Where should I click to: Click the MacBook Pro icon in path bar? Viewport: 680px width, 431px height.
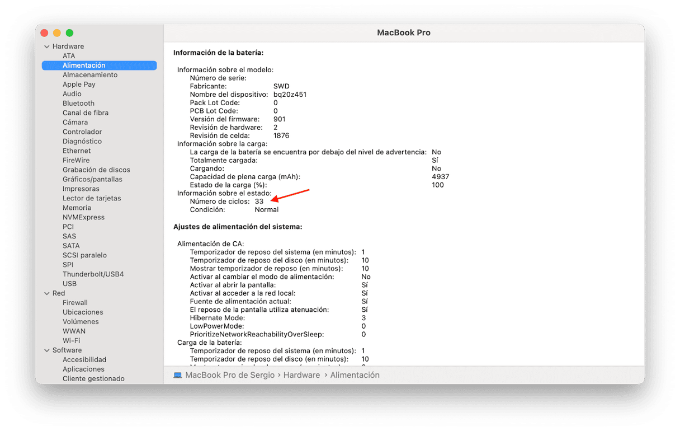tap(178, 375)
